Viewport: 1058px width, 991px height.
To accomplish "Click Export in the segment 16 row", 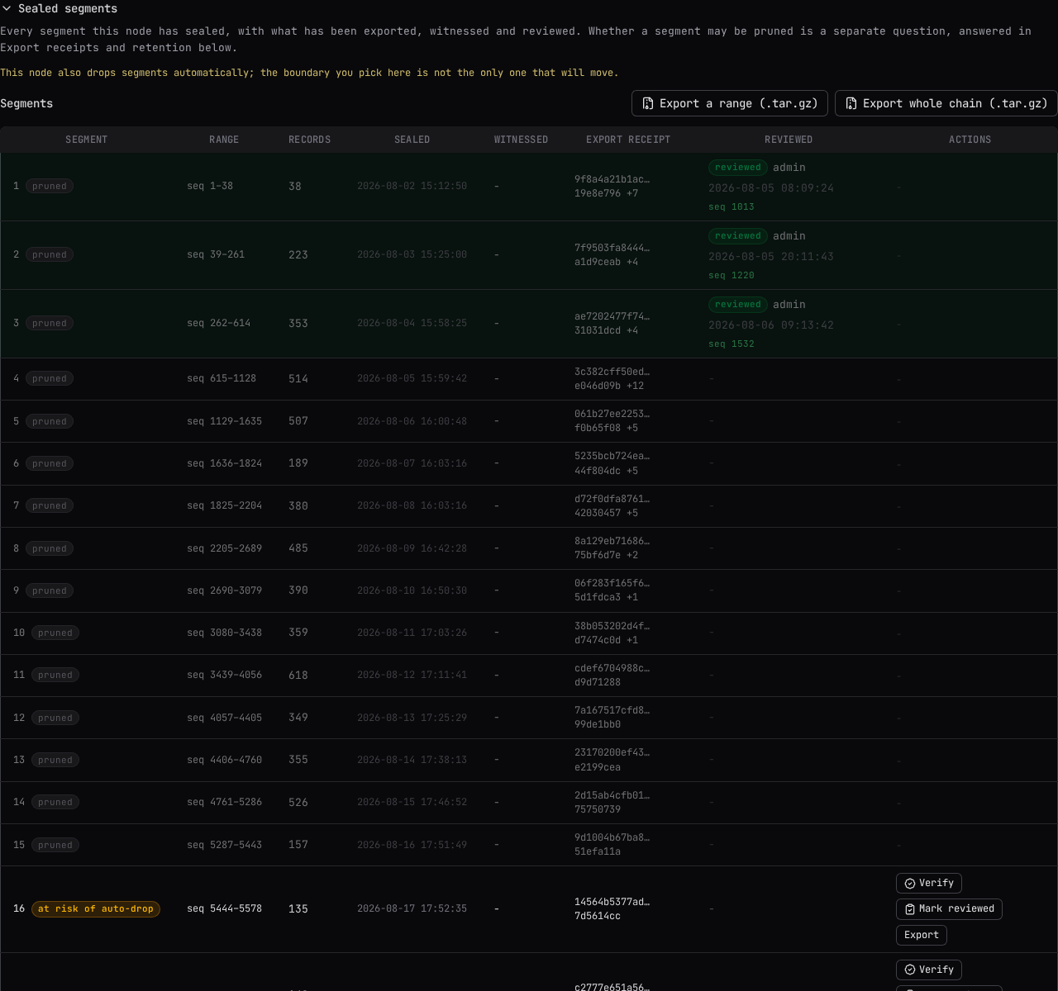I will 922,935.
